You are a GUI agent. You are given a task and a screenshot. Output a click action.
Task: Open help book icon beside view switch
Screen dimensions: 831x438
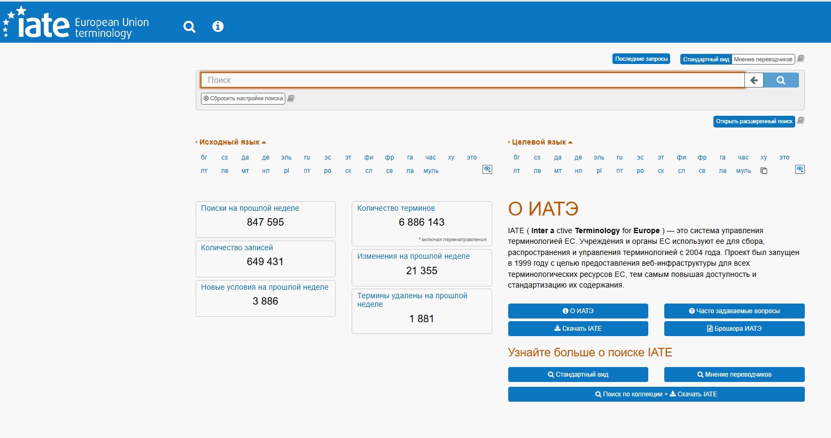coord(801,59)
